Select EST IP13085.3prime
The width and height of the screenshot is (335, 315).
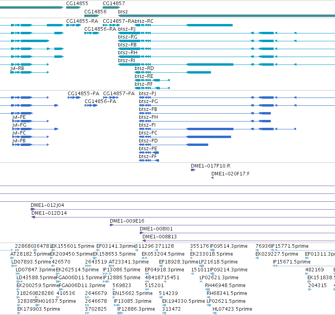point(132,302)
